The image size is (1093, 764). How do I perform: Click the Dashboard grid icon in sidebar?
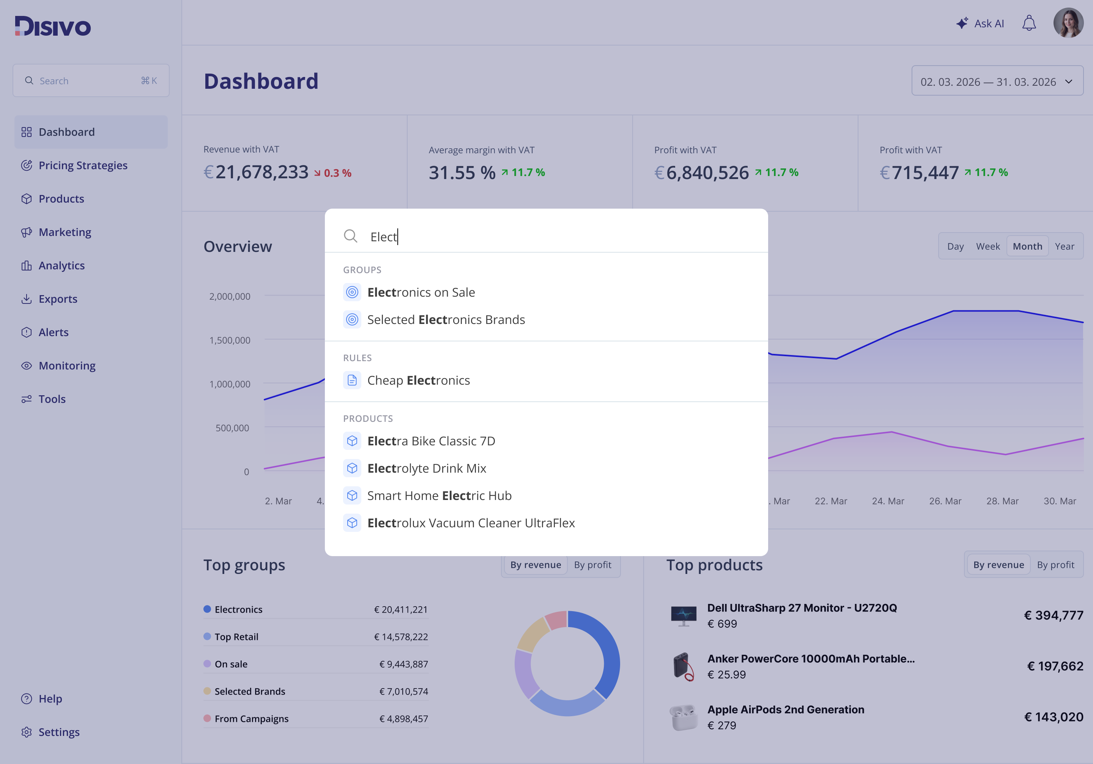(27, 132)
